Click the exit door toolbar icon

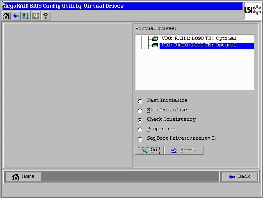point(26,16)
